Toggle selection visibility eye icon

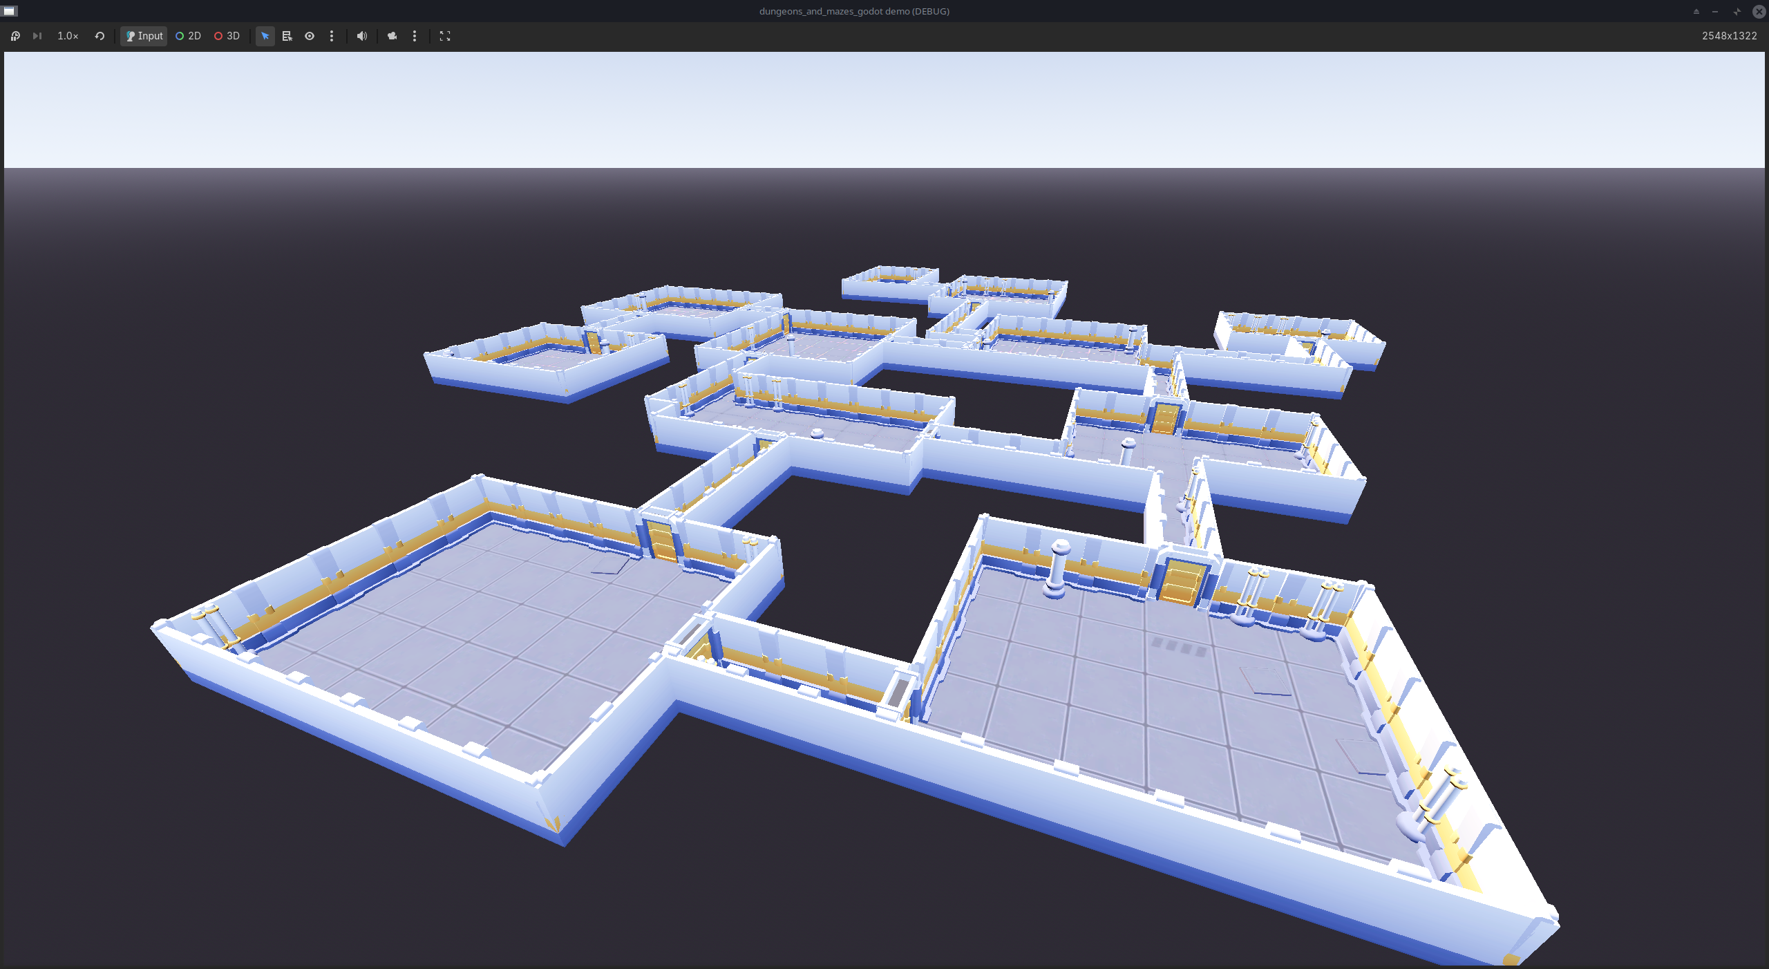click(310, 36)
